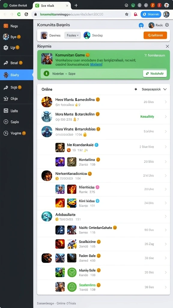Screen dimensions: 173x308
Task: Click the green Keeaility link
Action: [147, 116]
